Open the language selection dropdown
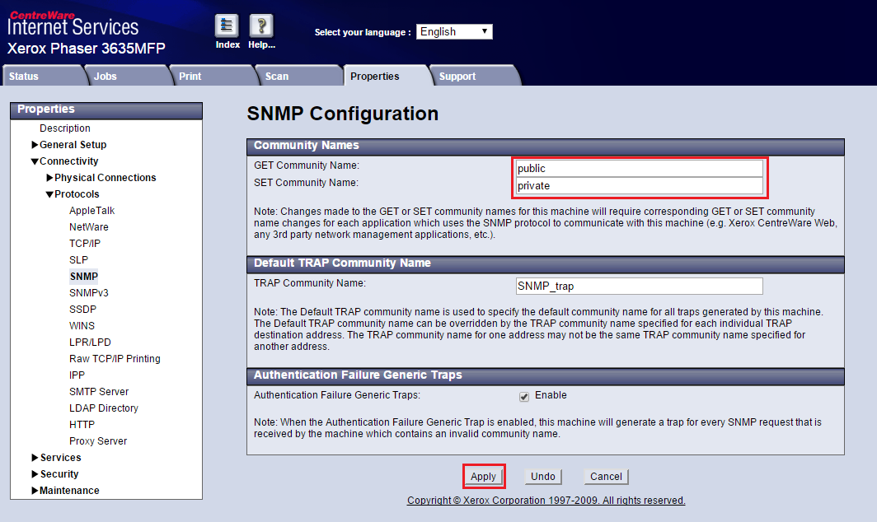 point(454,31)
